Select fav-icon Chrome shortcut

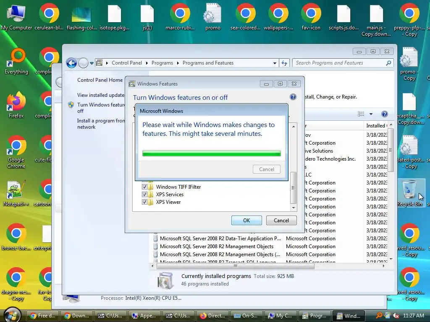(x=311, y=16)
